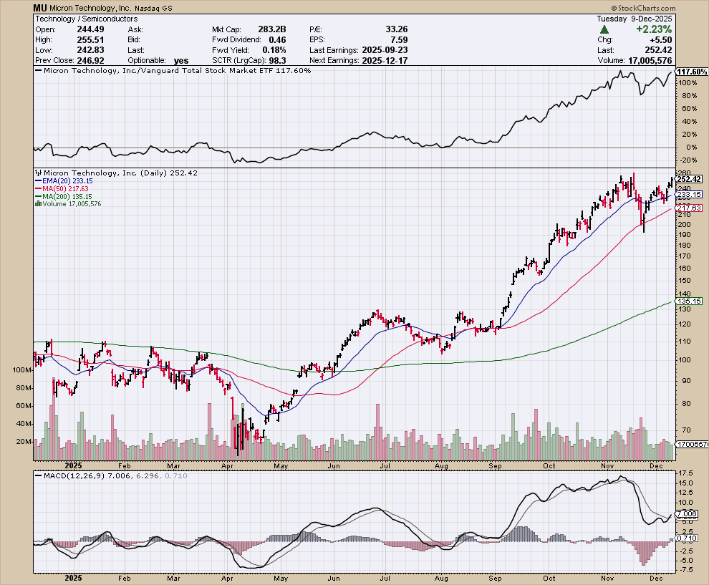This screenshot has width=709, height=585.
Task: Click the header Last value 252.42
Action: point(658,50)
